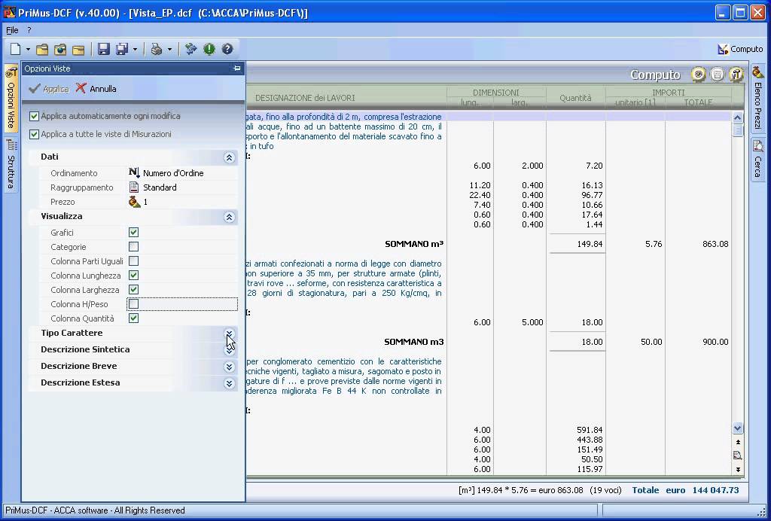Screen dimensions: 771x521
Task: Toggle Applica automaticamente ogni modifica checkbox
Action: pos(34,117)
